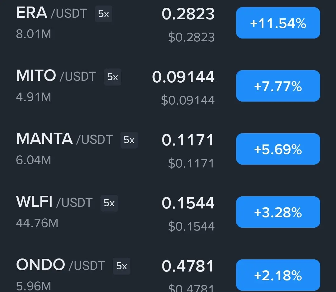The height and width of the screenshot is (292, 336).
Task: Open the WLFI /USDT trading pair
Action: (54, 202)
